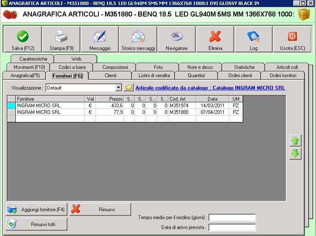Viewport: 316px width, 236px height.
Task: Click the Val column header
Action: [90, 99]
